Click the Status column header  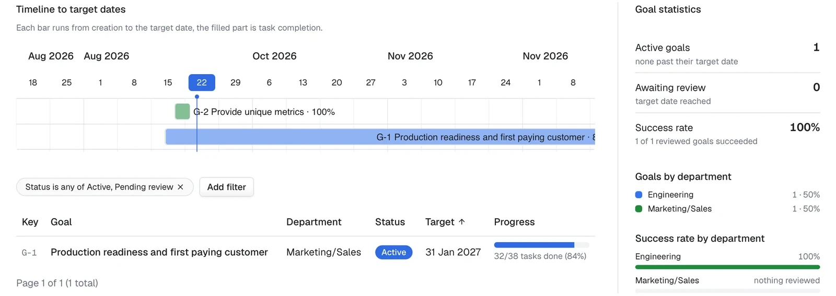[x=390, y=222]
